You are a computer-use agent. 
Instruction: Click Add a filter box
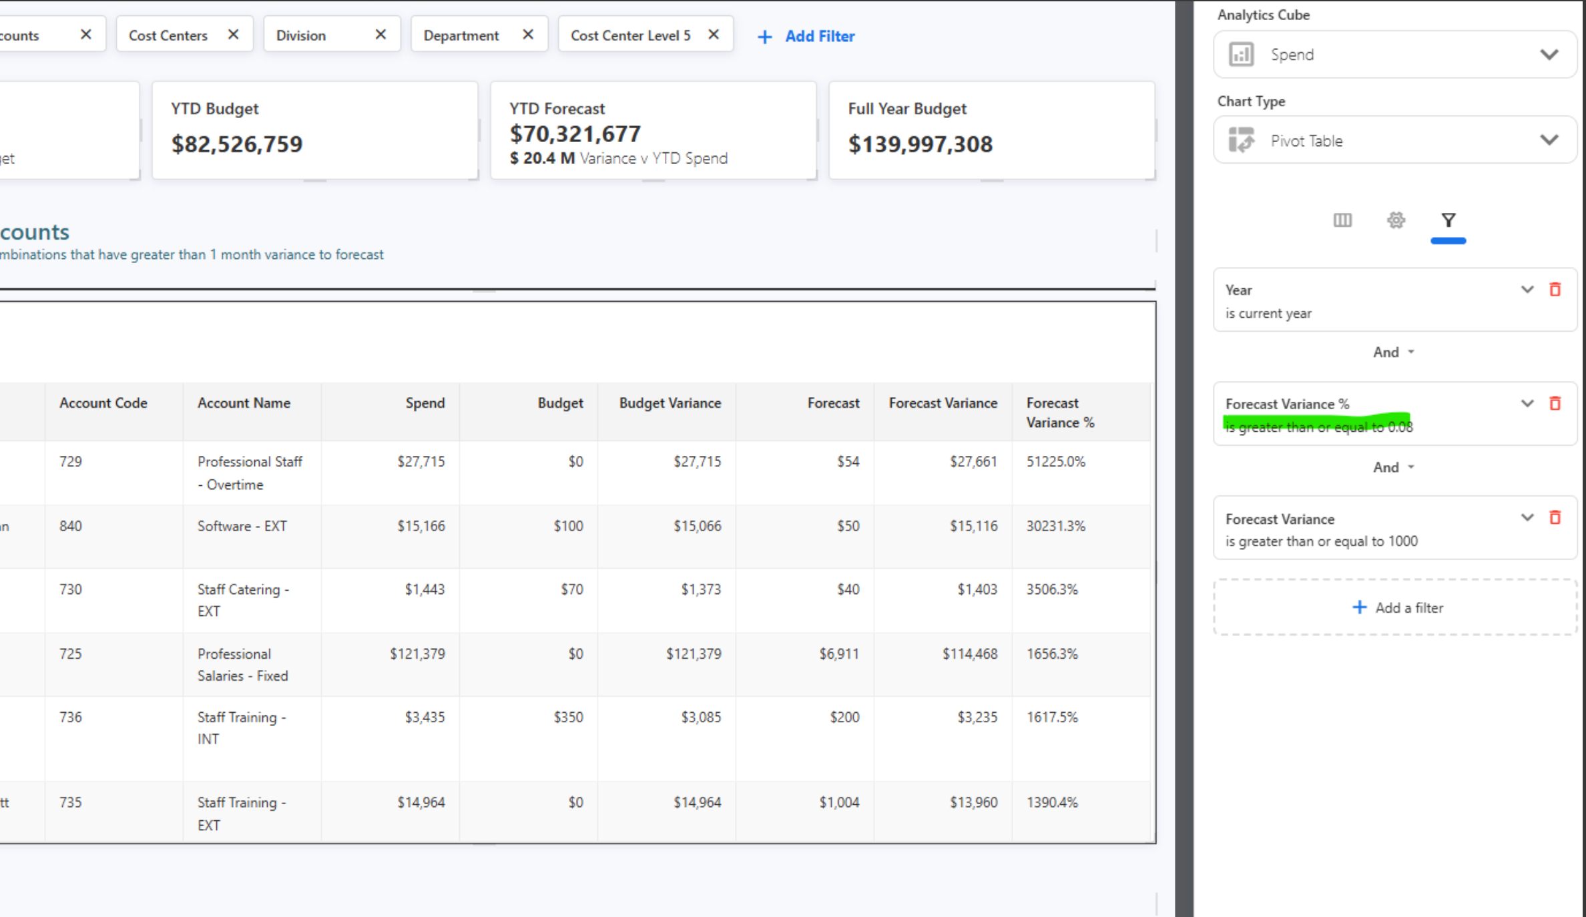[x=1396, y=607]
